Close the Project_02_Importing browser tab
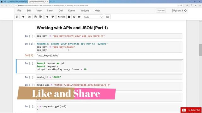The height and width of the screenshot is (113, 202). [47, 2]
